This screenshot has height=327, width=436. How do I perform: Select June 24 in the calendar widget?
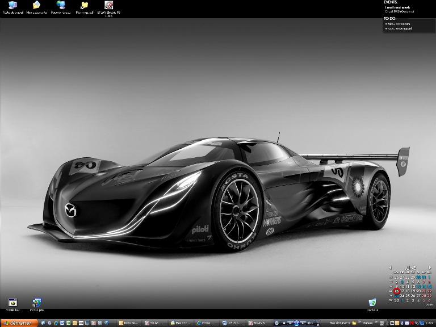pyautogui.click(x=403, y=296)
